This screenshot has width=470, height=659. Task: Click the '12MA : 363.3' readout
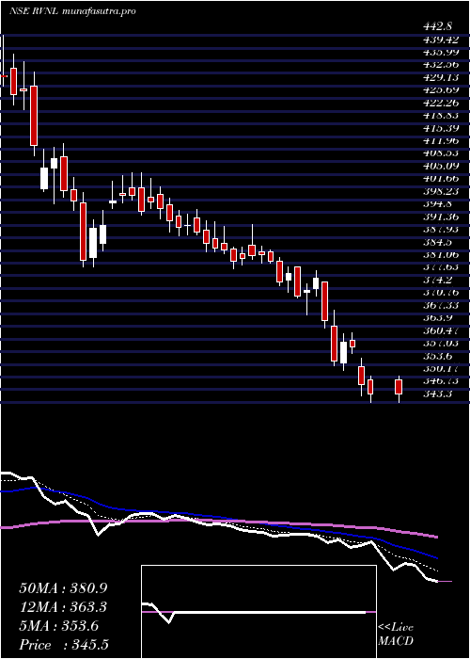point(63,607)
